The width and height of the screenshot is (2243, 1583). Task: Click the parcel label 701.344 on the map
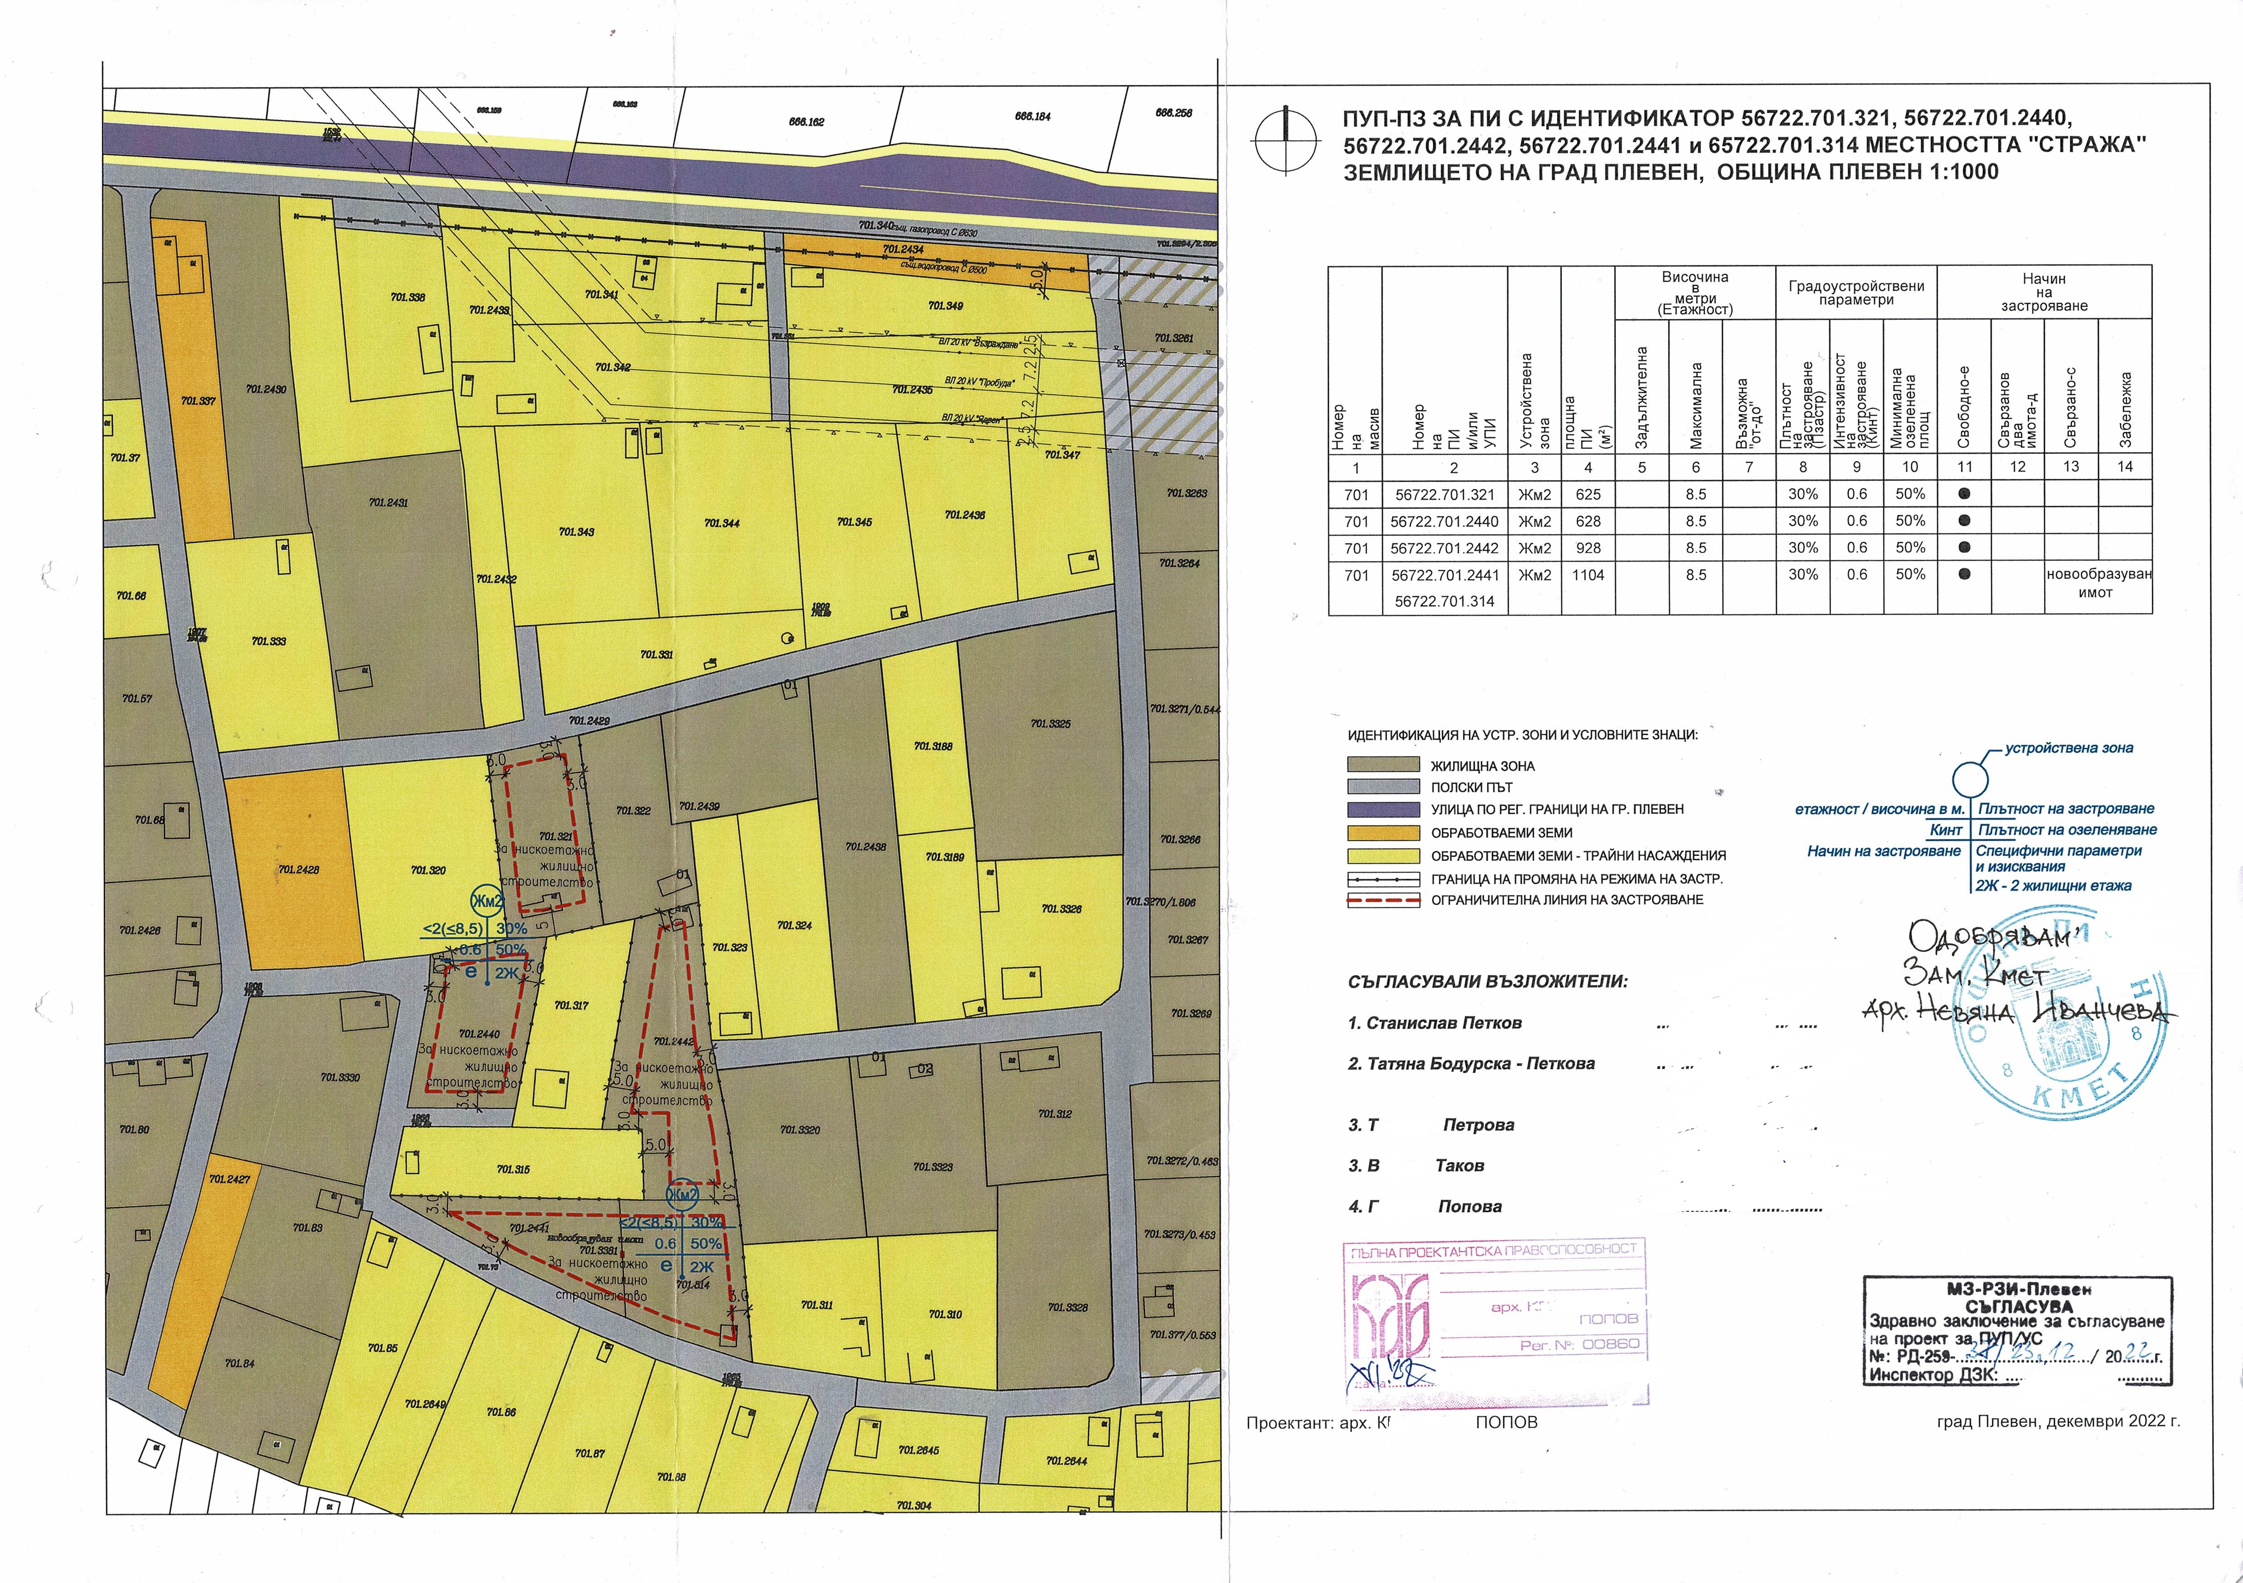pos(722,523)
